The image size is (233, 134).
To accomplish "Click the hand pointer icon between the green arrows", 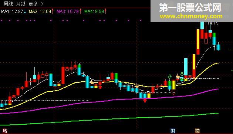I will 178,76.
